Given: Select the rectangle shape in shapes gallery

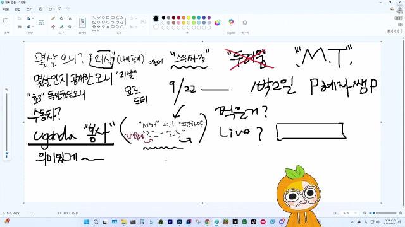Looking at the screenshot, I should coord(108,18).
